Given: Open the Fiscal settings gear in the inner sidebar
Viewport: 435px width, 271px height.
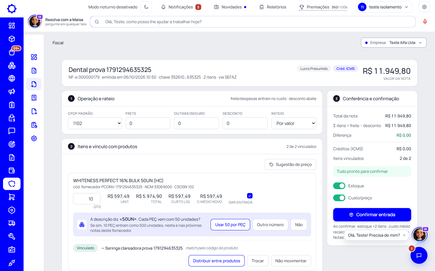Looking at the screenshot, I should (x=34, y=139).
